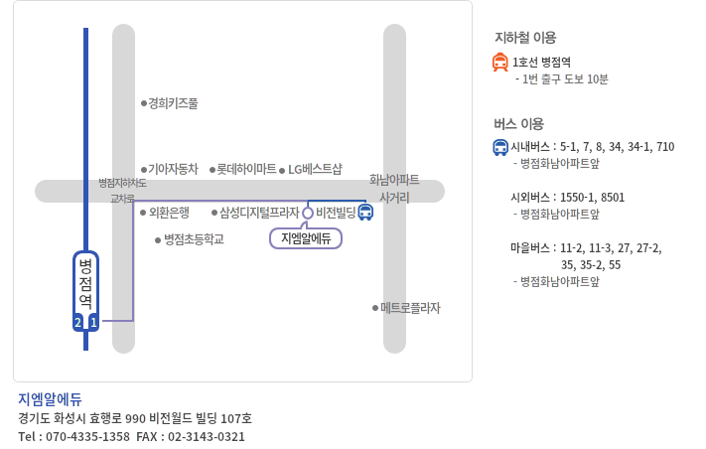Click the 버스 이용 heading
The height and width of the screenshot is (449, 706).
518,124
